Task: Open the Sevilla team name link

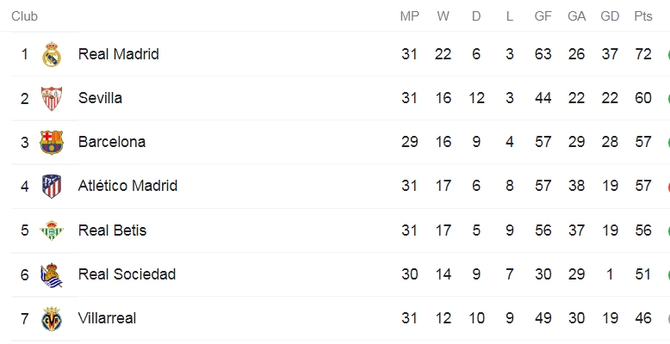Action: click(100, 98)
